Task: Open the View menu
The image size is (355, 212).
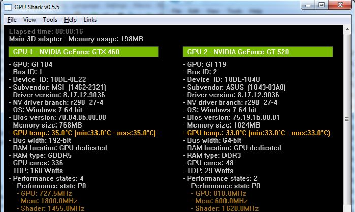Action: 29,20
